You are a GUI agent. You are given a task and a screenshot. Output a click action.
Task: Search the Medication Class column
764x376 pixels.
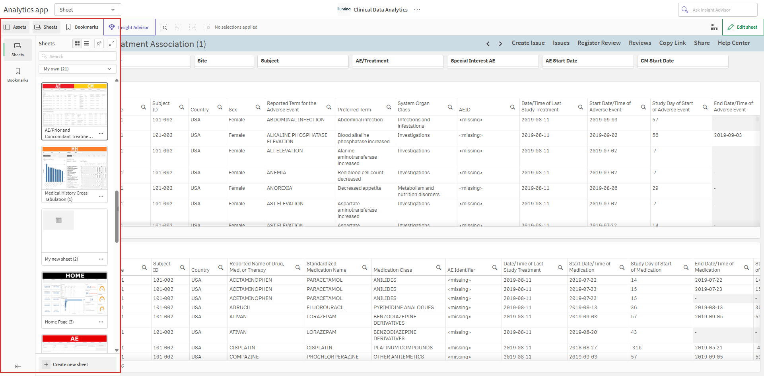coord(439,267)
